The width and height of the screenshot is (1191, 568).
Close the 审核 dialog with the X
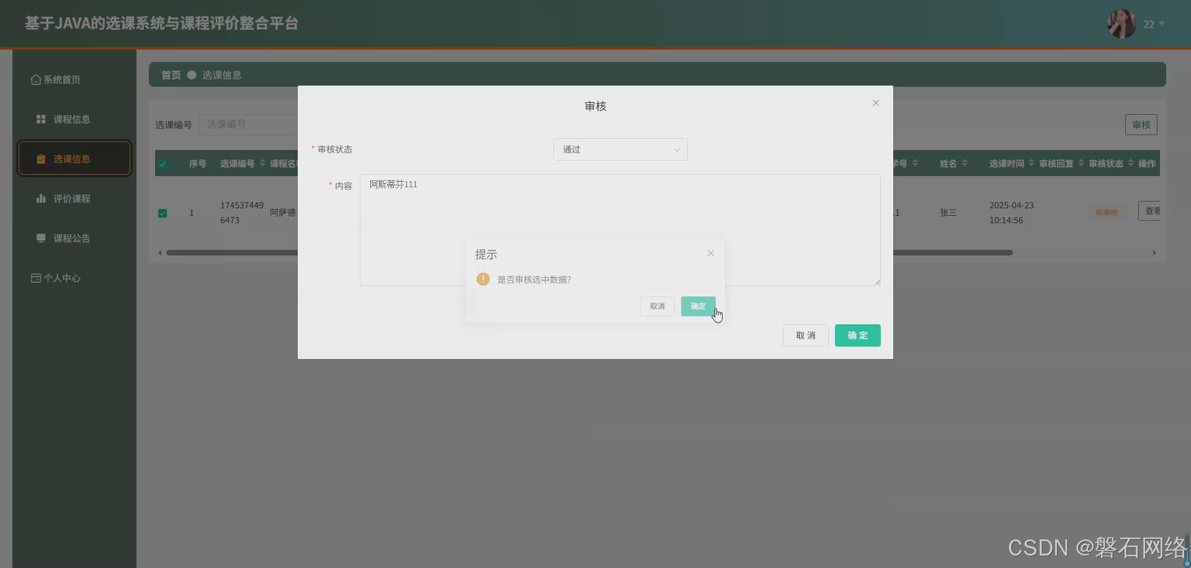pyautogui.click(x=875, y=103)
